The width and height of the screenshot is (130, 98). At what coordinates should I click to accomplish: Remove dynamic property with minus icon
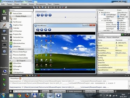pyautogui.click(x=125, y=35)
